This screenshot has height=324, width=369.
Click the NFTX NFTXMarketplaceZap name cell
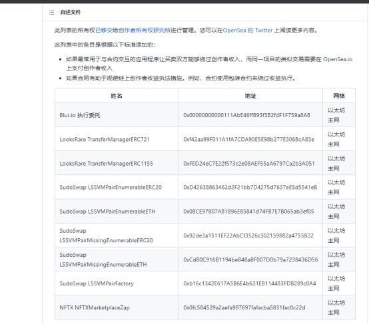117,307
